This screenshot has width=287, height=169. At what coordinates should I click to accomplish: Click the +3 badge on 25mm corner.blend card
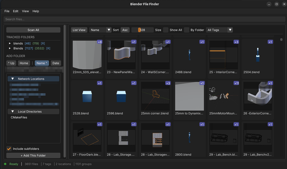coord(168,83)
